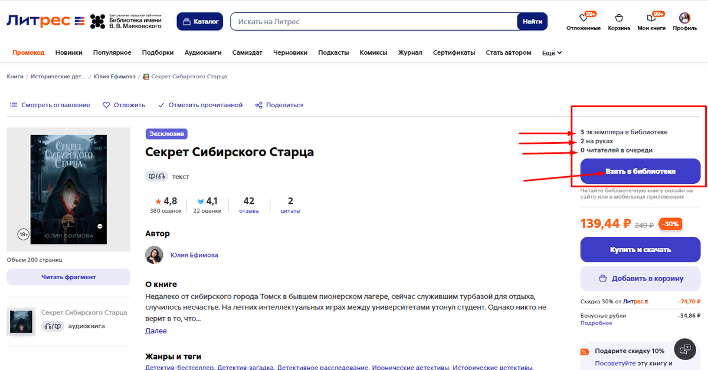Open Журнал menu item
Viewport: 708px width, 370px height.
point(410,52)
